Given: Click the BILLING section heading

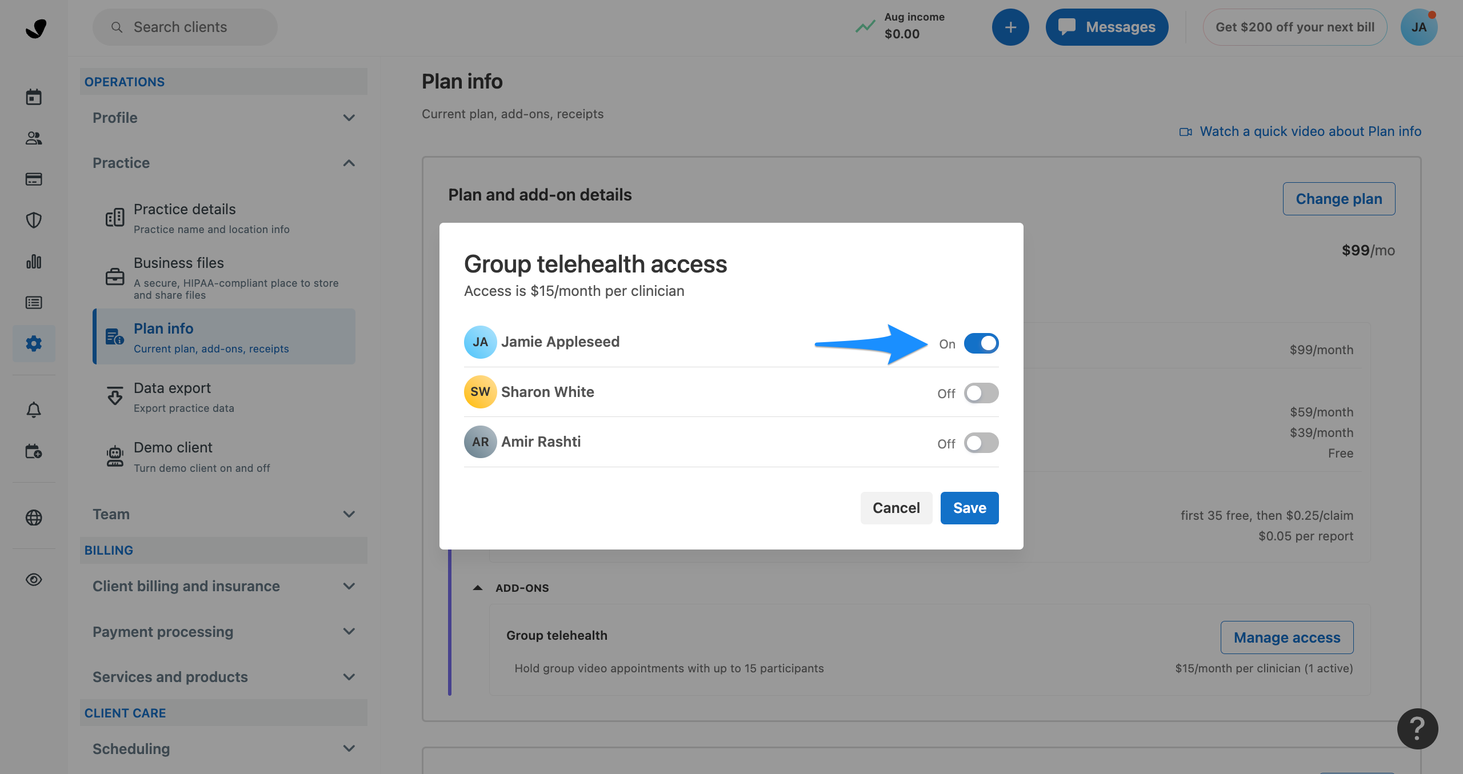Looking at the screenshot, I should [x=109, y=550].
